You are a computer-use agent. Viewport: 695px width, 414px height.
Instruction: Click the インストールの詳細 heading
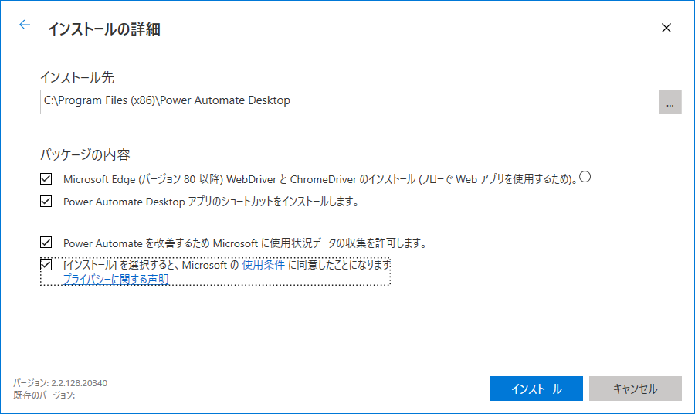pyautogui.click(x=104, y=29)
